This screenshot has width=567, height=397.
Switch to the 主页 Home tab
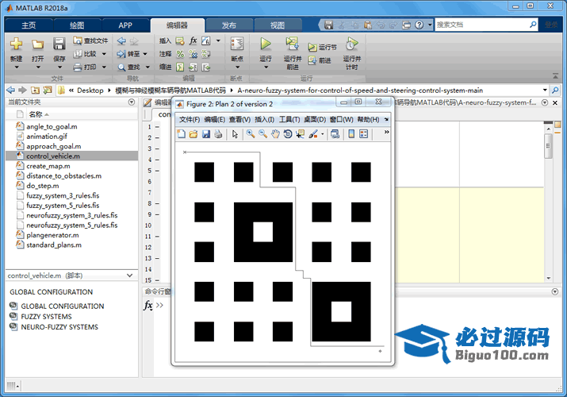(x=29, y=25)
